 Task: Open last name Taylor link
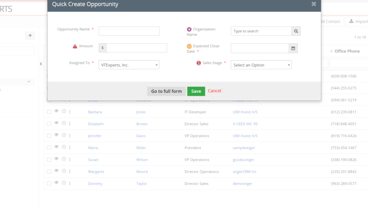point(142,184)
